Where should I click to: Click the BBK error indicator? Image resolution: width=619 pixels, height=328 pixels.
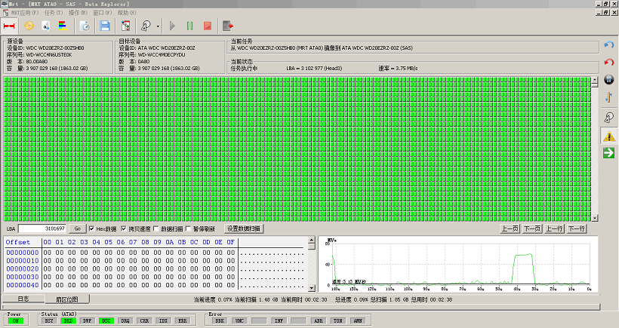220,321
